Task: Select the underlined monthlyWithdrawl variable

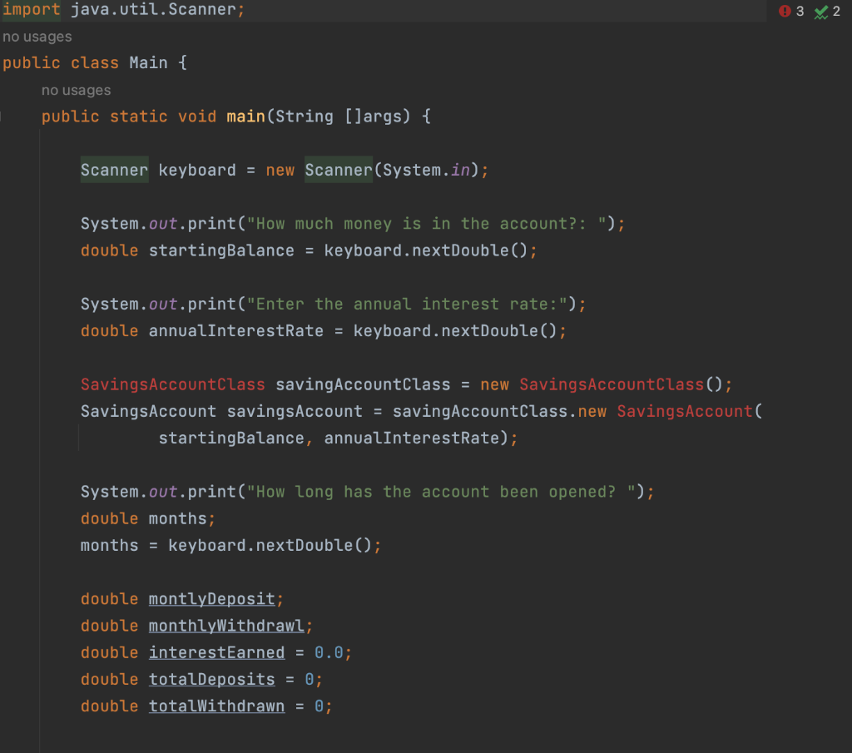Action: (x=228, y=625)
